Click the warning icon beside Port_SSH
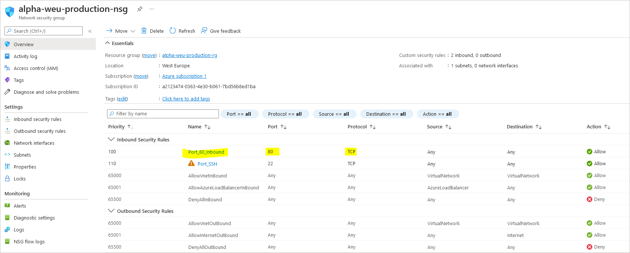Screen dimensions: 630x253 pyautogui.click(x=191, y=163)
